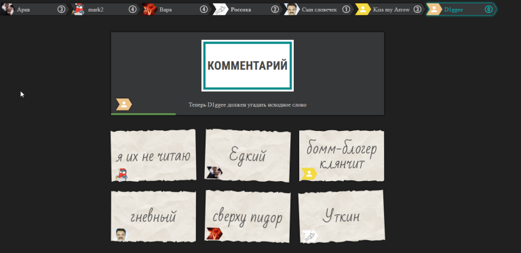Screen dimensions: 521x253
Task: Click author avatar on 'я их не читаю' card
Action: (x=121, y=174)
